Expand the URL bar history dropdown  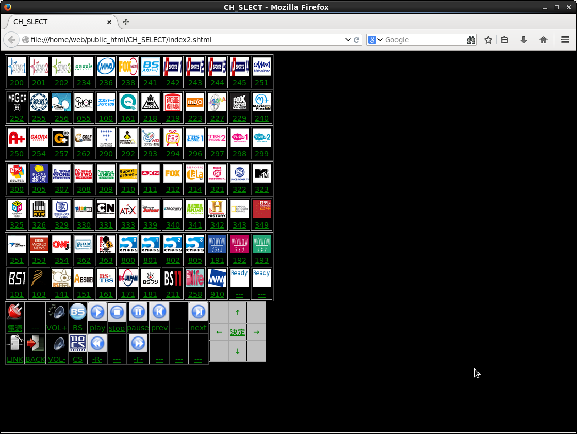(348, 40)
